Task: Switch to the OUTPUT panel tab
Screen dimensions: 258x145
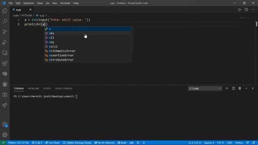Action: [x=47, y=89]
